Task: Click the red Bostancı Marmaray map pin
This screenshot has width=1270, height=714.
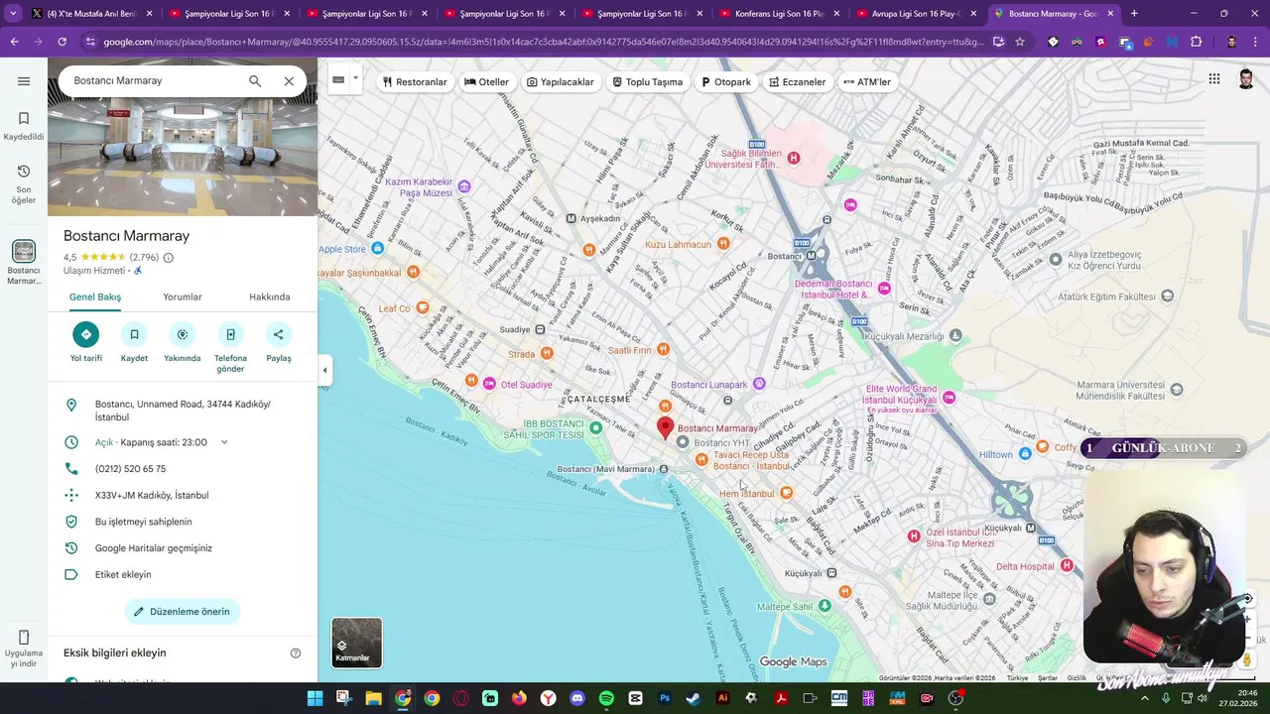Action: tap(666, 427)
